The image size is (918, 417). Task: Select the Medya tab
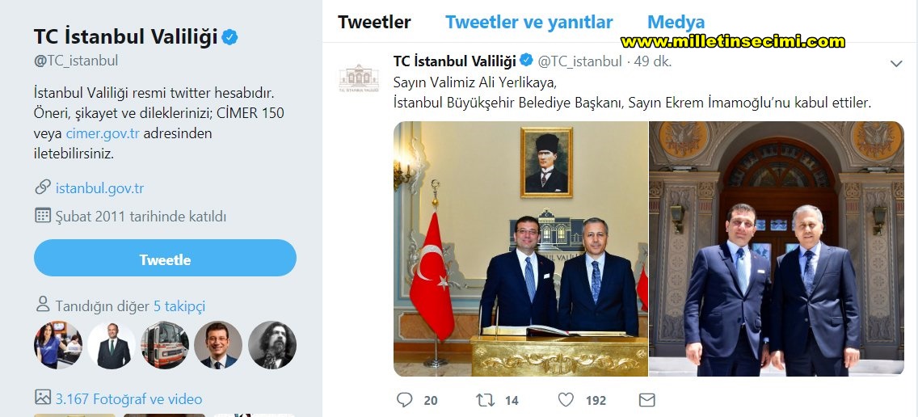click(676, 23)
